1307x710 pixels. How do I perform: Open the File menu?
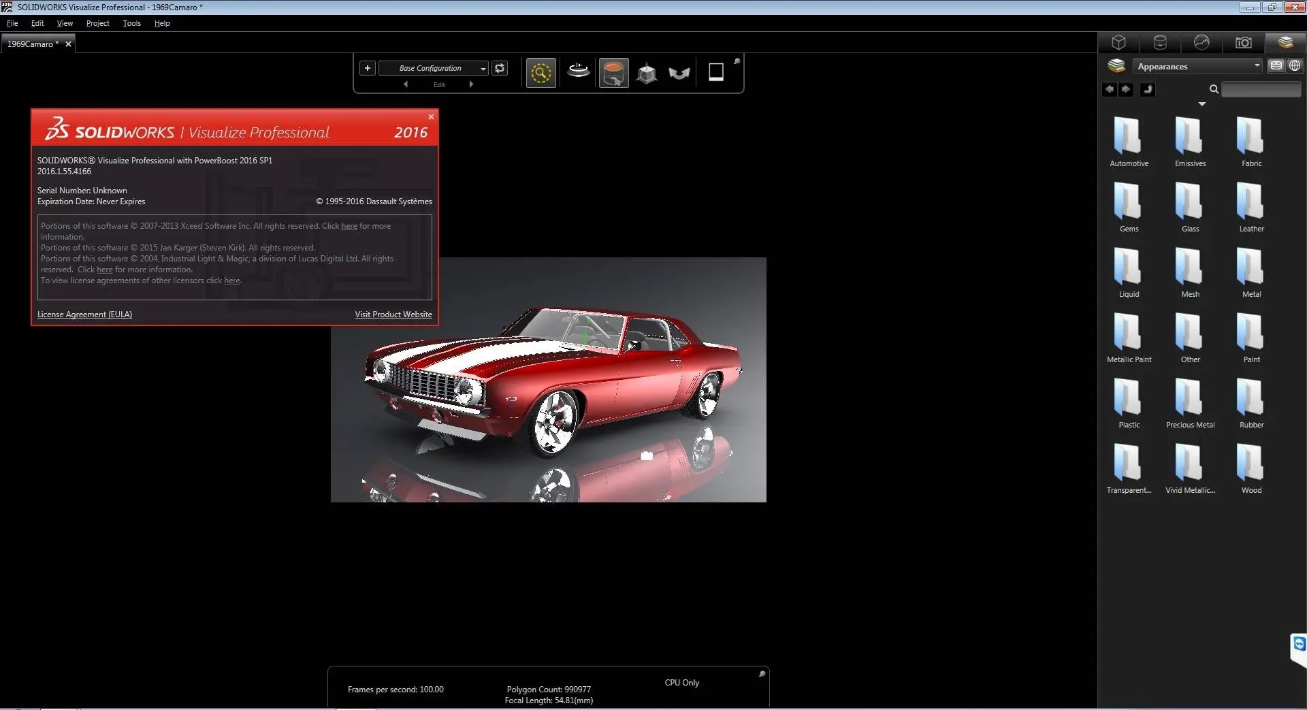12,23
